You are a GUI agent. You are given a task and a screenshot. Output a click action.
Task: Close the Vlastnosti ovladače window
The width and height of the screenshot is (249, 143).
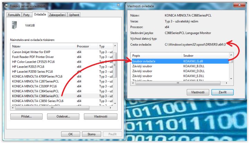(x=239, y=5)
